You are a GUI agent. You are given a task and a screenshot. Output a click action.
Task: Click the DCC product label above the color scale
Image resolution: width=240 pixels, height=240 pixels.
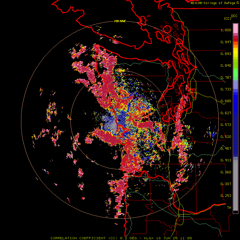pos(234,16)
